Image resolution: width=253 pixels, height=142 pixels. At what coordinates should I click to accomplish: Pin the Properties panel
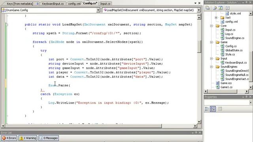[x=247, y=97]
